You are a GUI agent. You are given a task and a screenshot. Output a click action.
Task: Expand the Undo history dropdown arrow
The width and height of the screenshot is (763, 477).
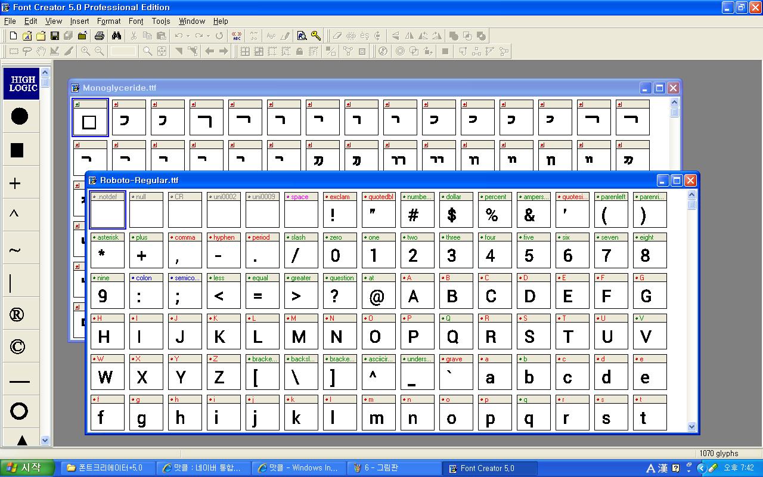click(188, 36)
